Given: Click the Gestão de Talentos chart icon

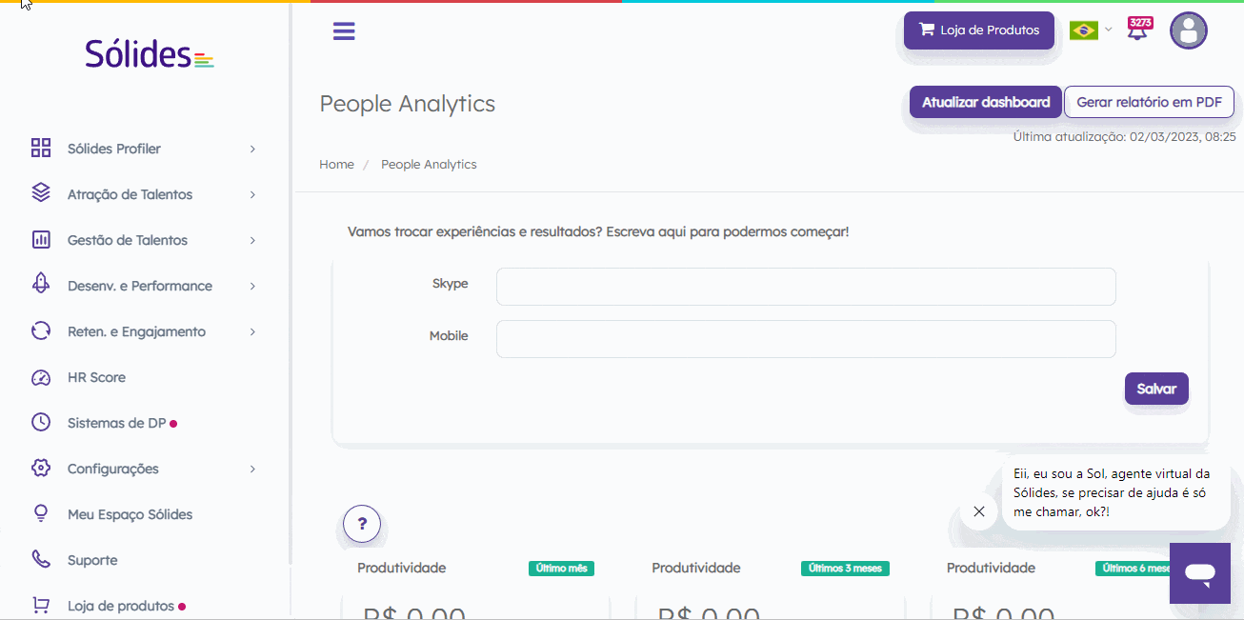Looking at the screenshot, I should click(x=41, y=239).
